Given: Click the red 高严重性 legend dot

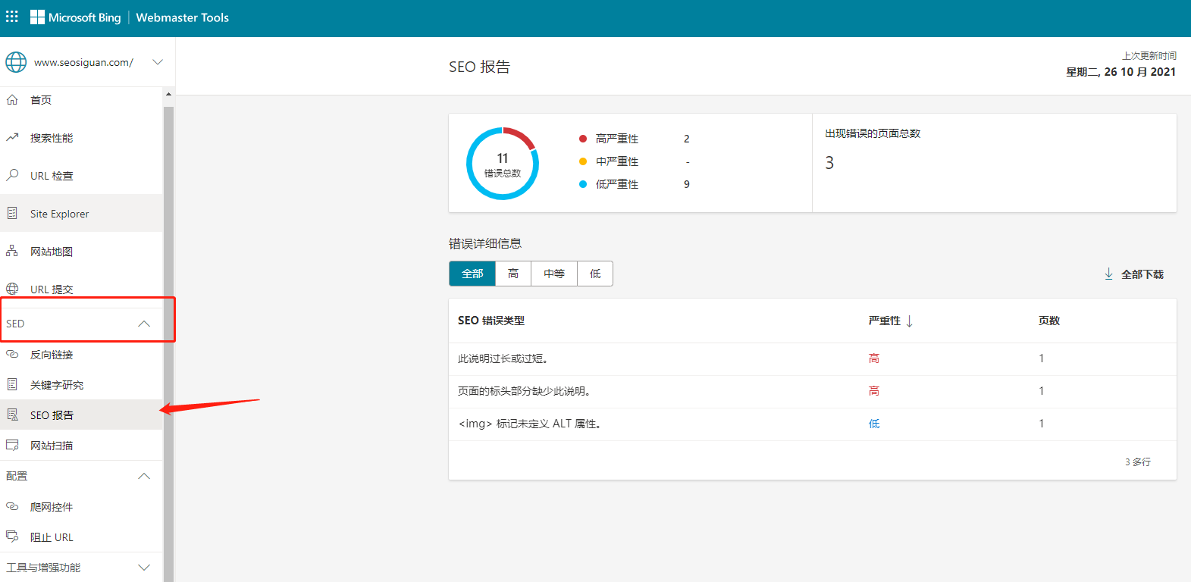Looking at the screenshot, I should coord(583,139).
